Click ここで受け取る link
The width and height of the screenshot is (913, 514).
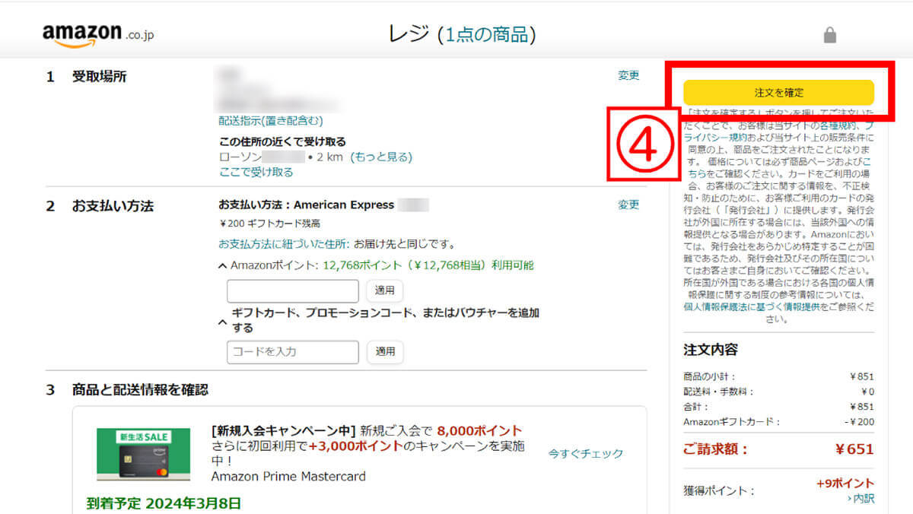pos(256,172)
